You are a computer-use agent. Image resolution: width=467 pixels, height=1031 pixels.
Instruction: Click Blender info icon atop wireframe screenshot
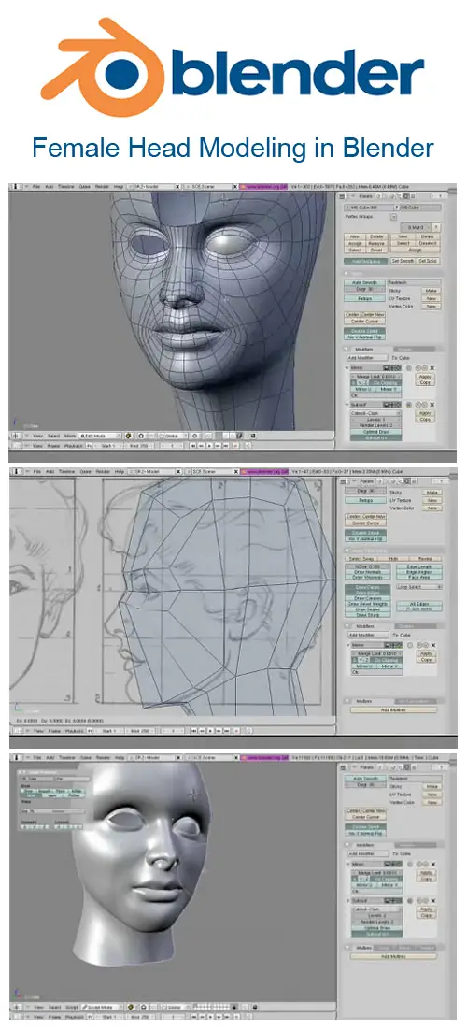(14, 187)
